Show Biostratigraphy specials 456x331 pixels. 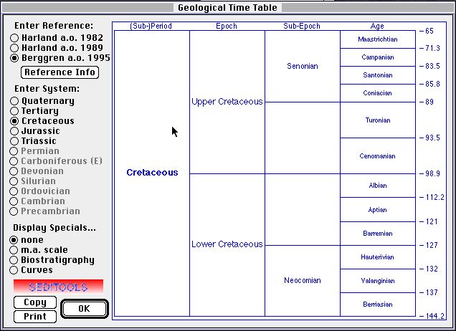point(14,260)
